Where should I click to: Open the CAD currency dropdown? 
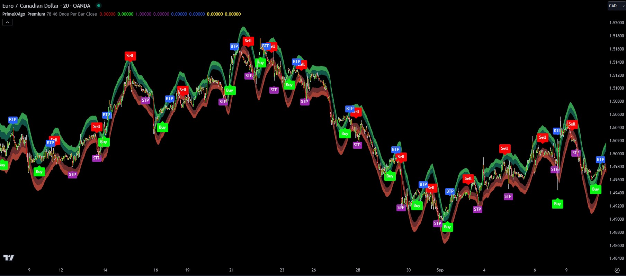coord(617,6)
